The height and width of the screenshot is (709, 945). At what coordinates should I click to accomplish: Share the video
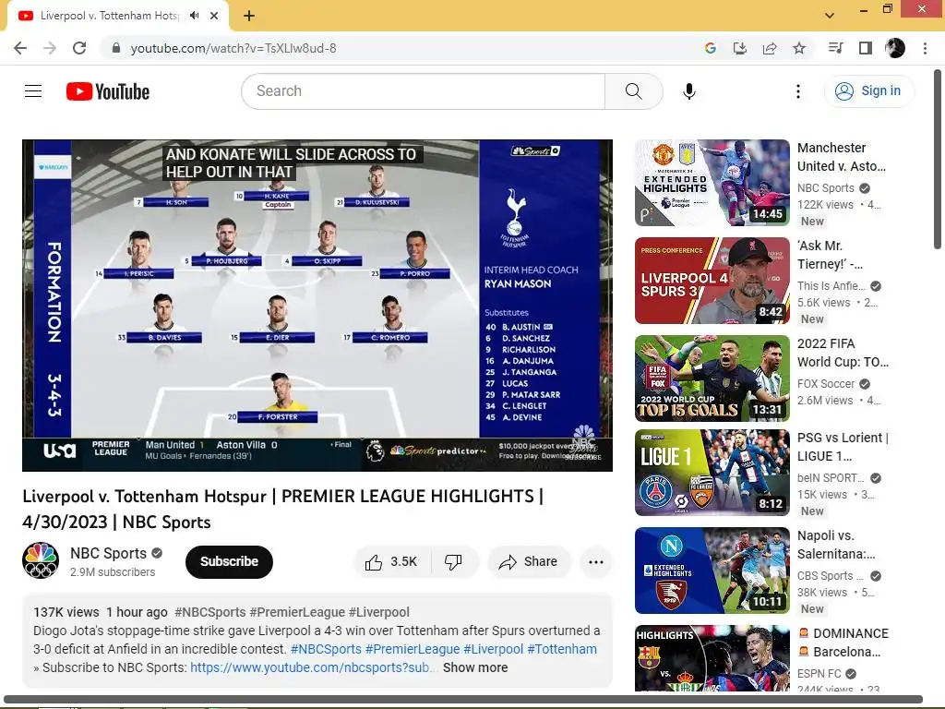pyautogui.click(x=529, y=562)
